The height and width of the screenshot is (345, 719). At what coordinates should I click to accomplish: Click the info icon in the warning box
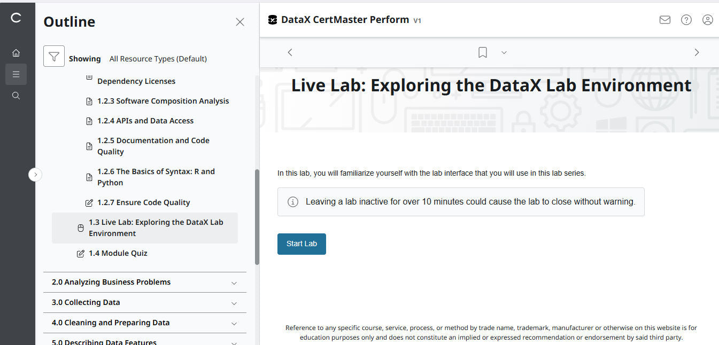pos(292,202)
